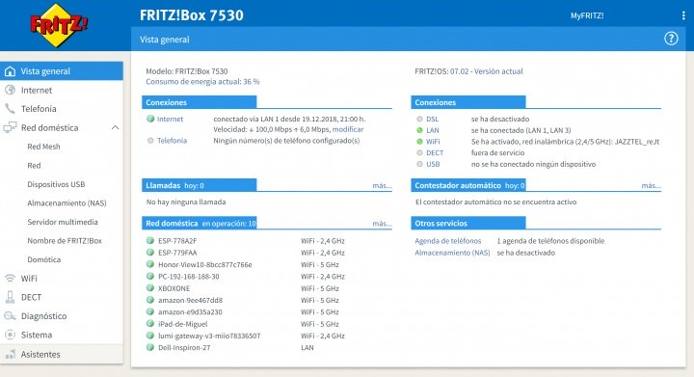Click grey status dot beside DECT connection

point(419,152)
